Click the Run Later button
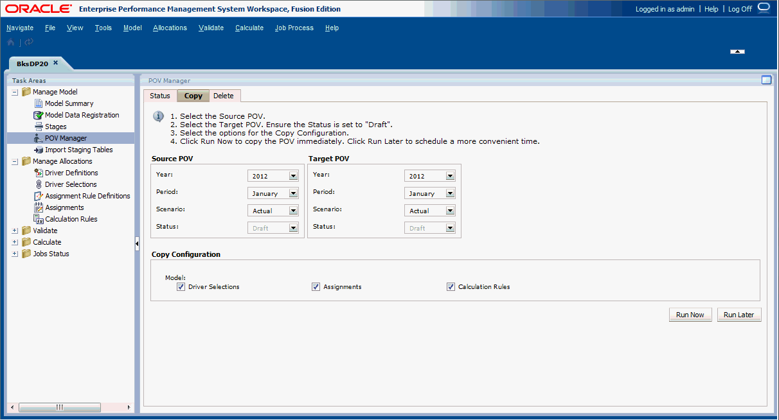 (739, 315)
